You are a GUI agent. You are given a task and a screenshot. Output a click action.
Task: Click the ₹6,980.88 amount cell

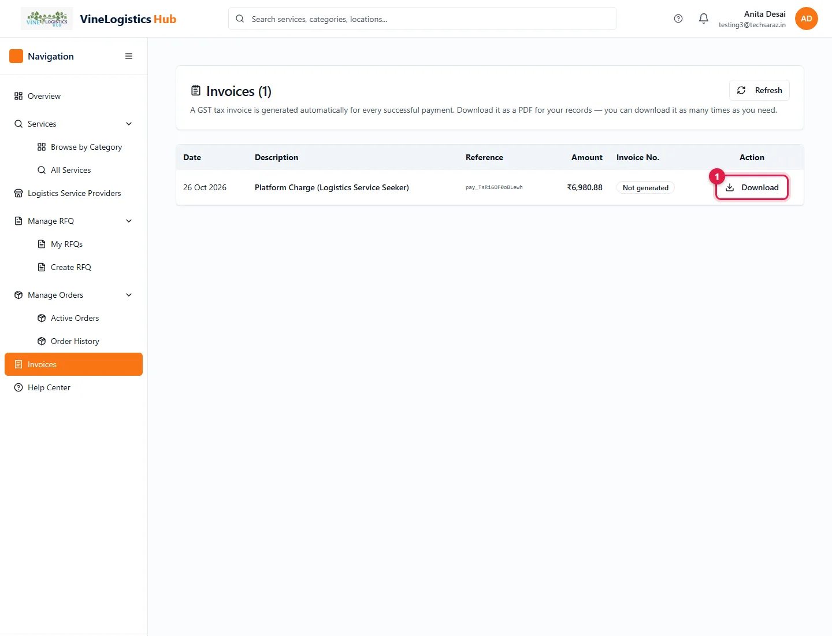click(585, 187)
